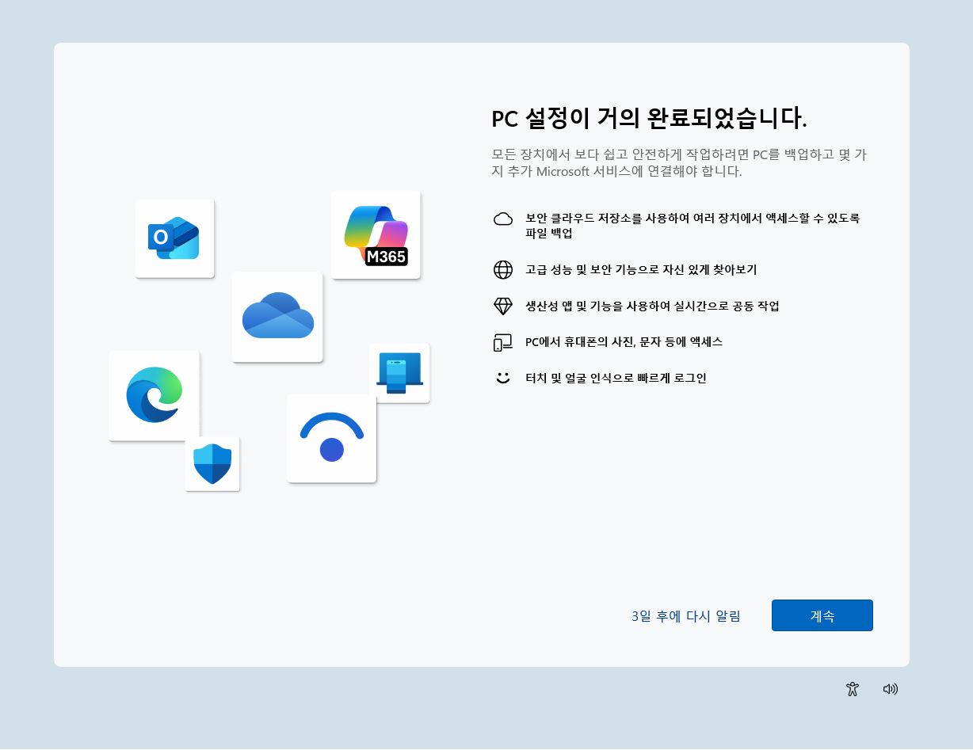Click 계속 to continue setup
The width and height of the screenshot is (973, 750).
point(822,615)
